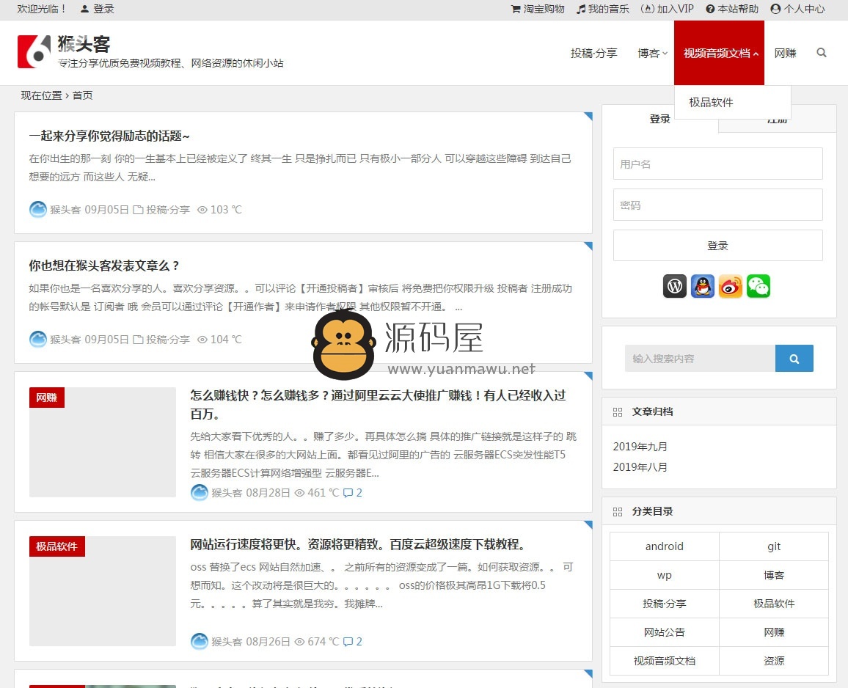This screenshot has height=688, width=848.
Task: Open thumbnail of 百度云超级速度 post
Action: pyautogui.click(x=102, y=590)
